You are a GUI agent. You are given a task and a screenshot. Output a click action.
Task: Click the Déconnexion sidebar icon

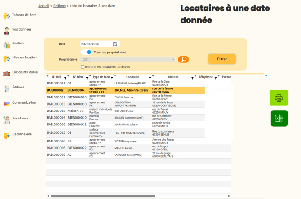pos(7,136)
